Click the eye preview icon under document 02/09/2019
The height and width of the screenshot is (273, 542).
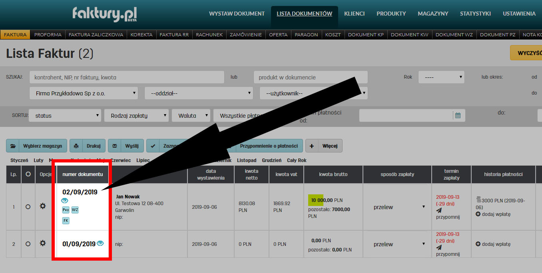point(65,200)
